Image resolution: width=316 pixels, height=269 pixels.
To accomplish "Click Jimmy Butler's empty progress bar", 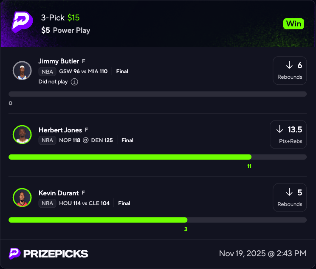I will click(x=157, y=94).
